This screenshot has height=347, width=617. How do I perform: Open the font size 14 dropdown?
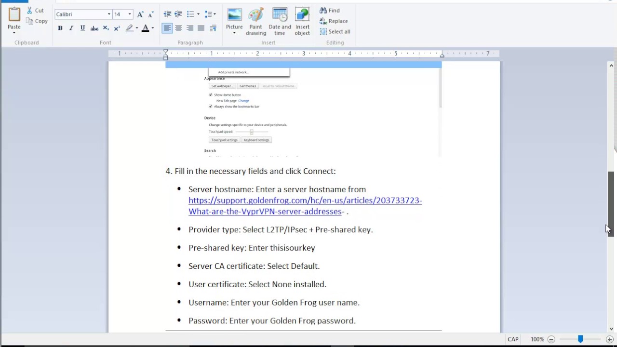click(x=130, y=14)
